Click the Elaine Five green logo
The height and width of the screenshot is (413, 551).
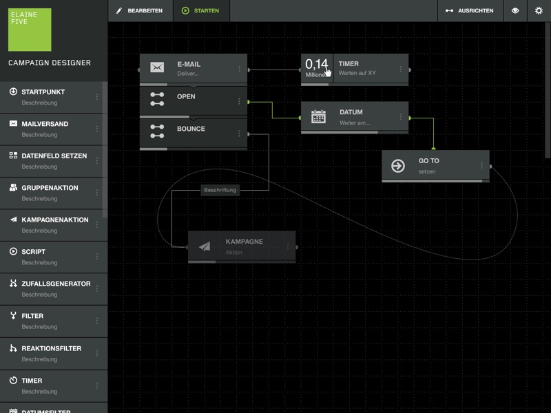(30, 30)
